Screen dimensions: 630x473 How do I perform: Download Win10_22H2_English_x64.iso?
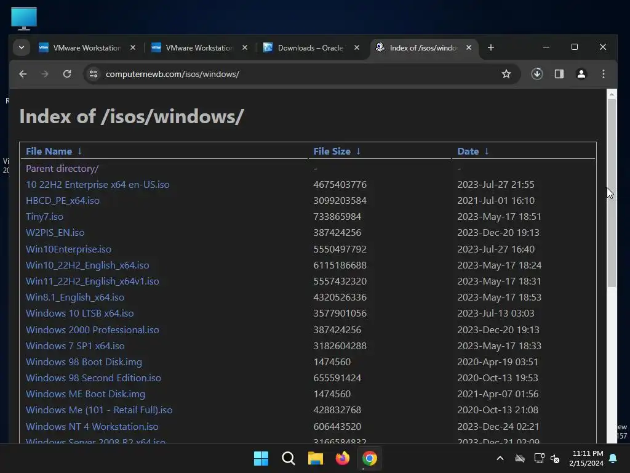click(87, 265)
